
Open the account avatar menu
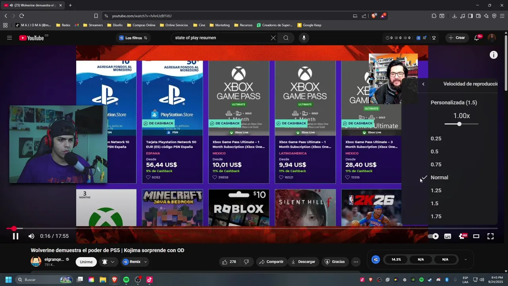(x=492, y=38)
